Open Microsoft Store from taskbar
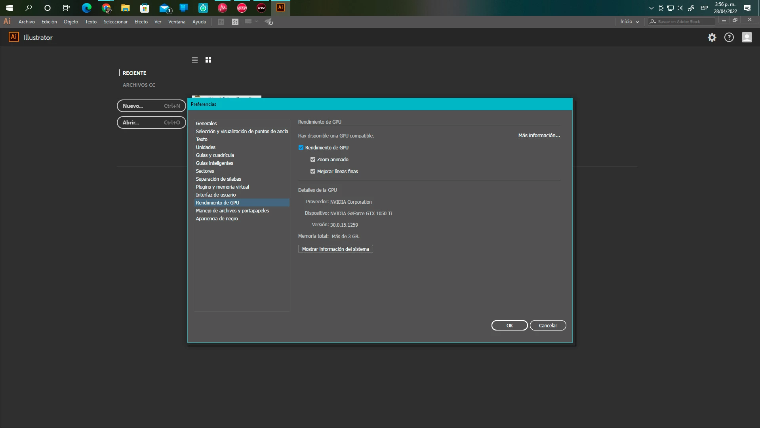Viewport: 760px width, 428px height. [x=145, y=8]
